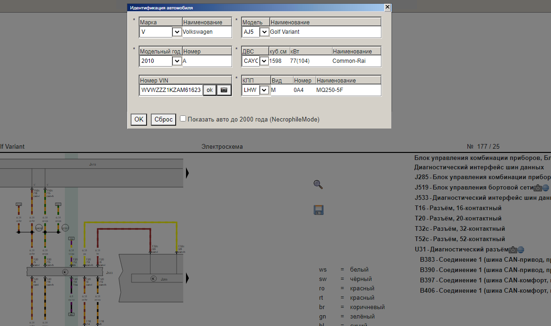Image resolution: width=551 pixels, height=326 pixels.
Task: Click the upper black arrow beside J519 block
Action: (x=187, y=173)
